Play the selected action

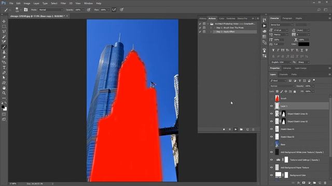coord(236,129)
